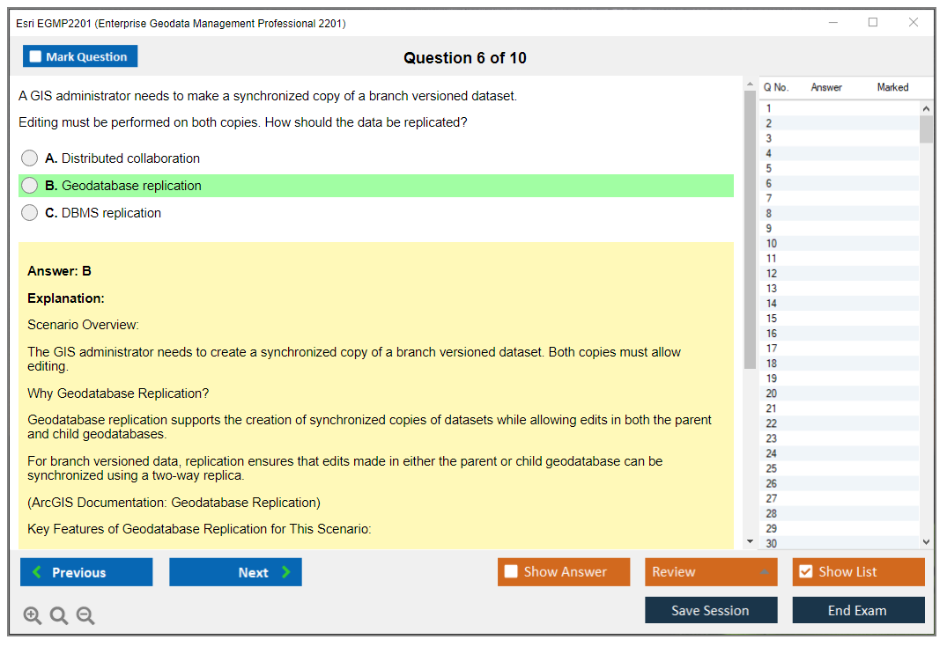Click the question pane scroll up arrow
The image size is (947, 647).
pos(750,84)
